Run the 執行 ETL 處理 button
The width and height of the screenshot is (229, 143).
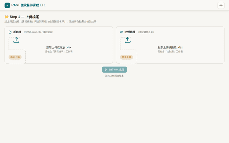(x=114, y=70)
